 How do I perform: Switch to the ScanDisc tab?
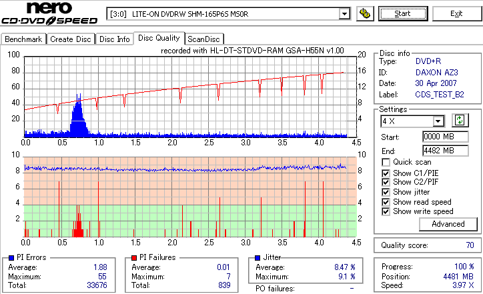[203, 39]
